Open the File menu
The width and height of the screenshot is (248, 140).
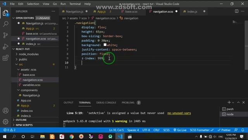[12, 4]
